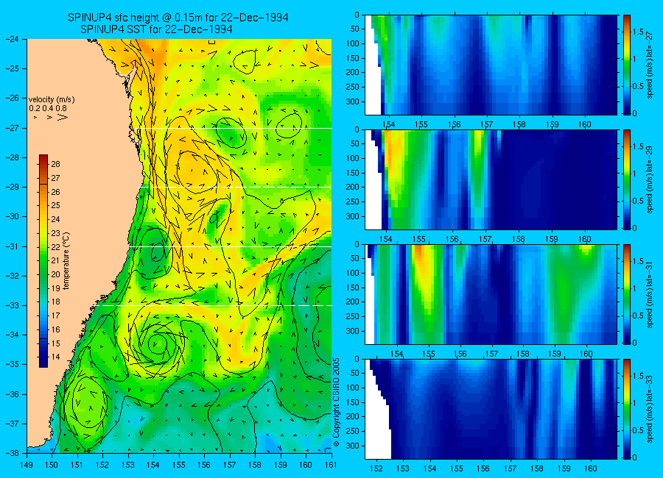Click the 158 longitude label under the map
The width and height of the screenshot is (663, 478).
(255, 465)
